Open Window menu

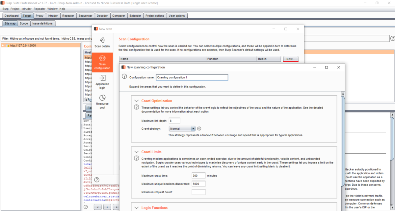point(52,9)
